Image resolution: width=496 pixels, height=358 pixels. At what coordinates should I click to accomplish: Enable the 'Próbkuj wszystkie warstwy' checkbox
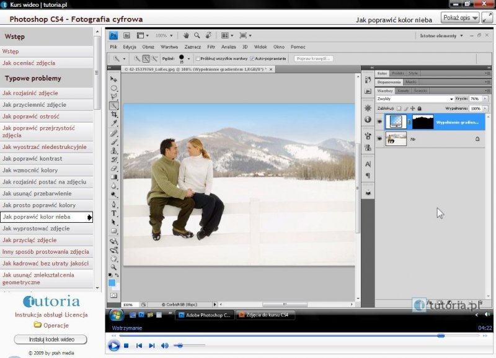[x=197, y=58]
